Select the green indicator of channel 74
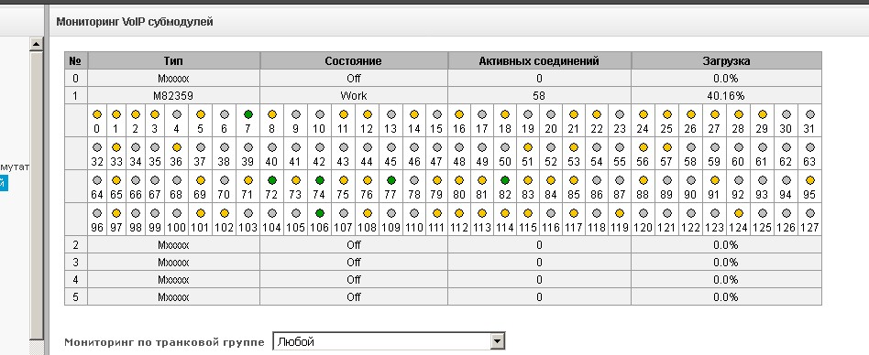The height and width of the screenshot is (355, 869). [x=319, y=180]
